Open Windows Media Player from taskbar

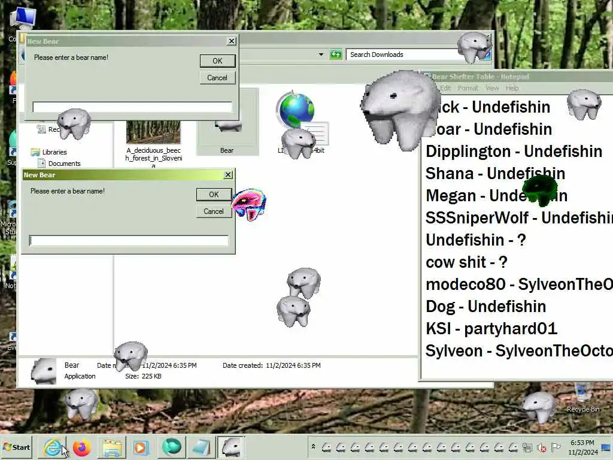click(141, 447)
